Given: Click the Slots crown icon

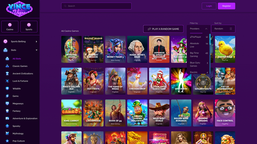Looking at the screenshot, I should tap(5, 50).
